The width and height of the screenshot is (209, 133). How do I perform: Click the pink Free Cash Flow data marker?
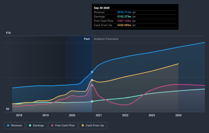coord(92,85)
